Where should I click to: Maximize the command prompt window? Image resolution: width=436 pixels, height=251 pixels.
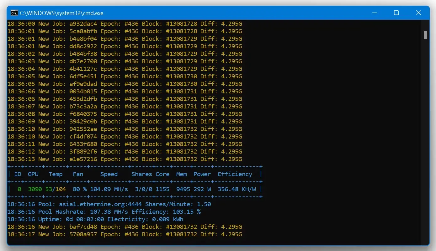coord(396,13)
